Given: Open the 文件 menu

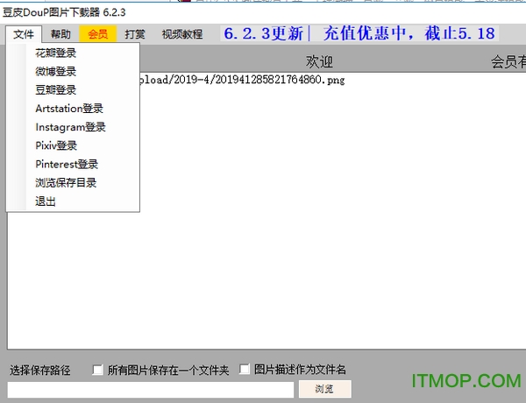Looking at the screenshot, I should pos(24,34).
